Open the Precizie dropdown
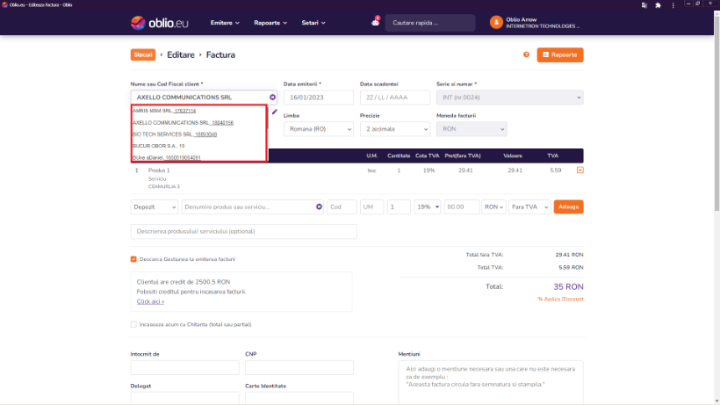This screenshot has width=720, height=405. [x=393, y=129]
